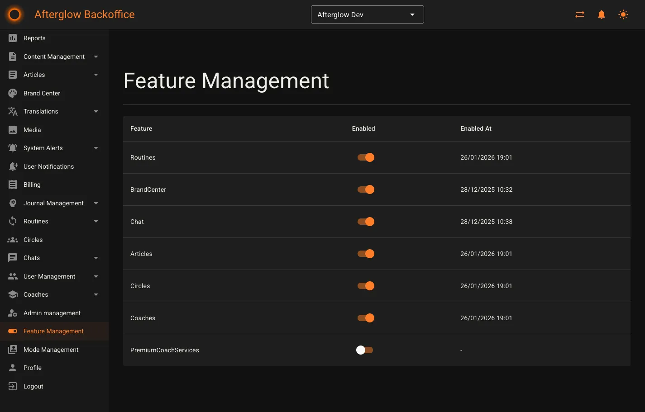Click the User Notifications bell-person icon
The height and width of the screenshot is (412, 645).
(x=12, y=166)
